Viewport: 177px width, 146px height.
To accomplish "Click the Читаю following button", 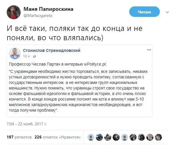I will (144, 12).
